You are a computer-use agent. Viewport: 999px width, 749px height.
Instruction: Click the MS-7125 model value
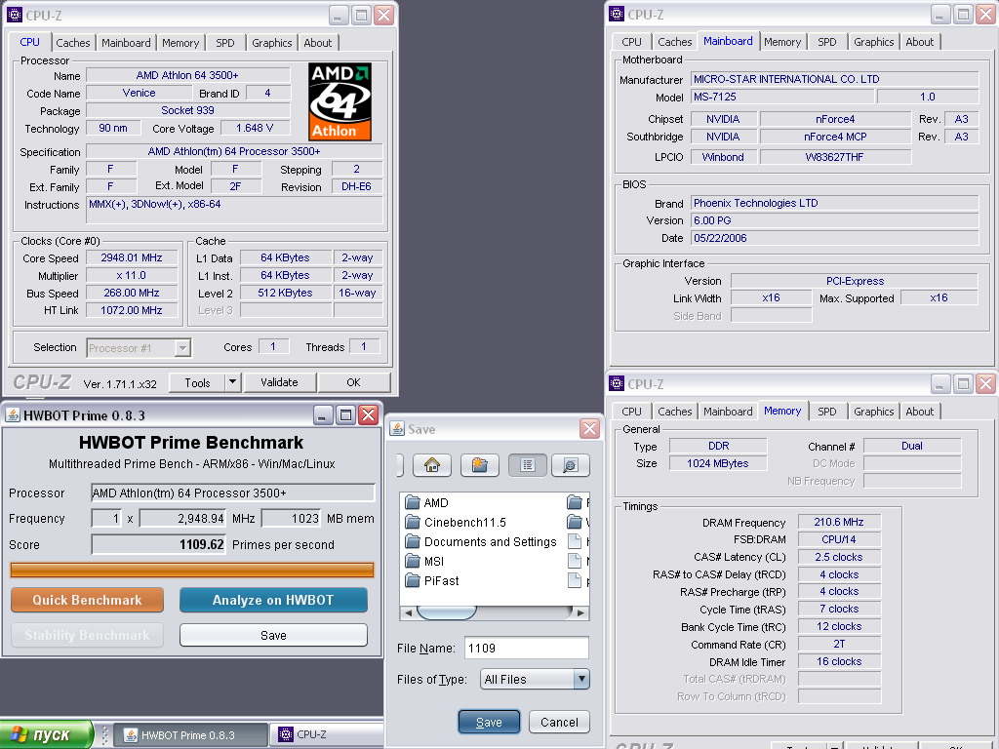[781, 97]
